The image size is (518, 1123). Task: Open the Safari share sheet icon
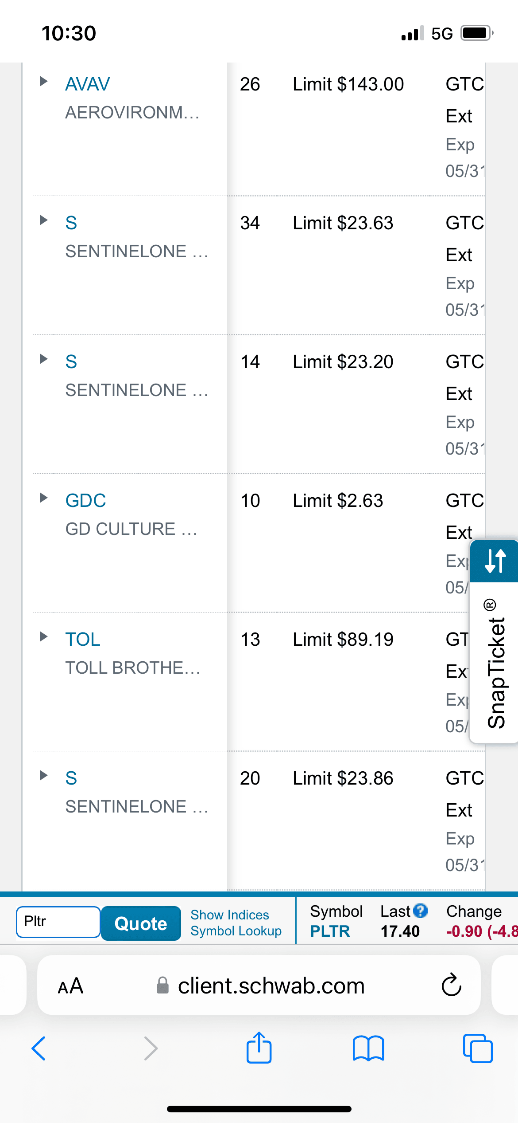259,1048
